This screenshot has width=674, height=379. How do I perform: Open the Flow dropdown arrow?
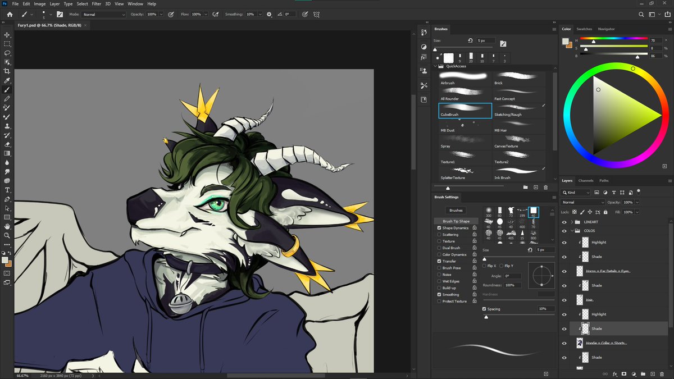point(206,14)
